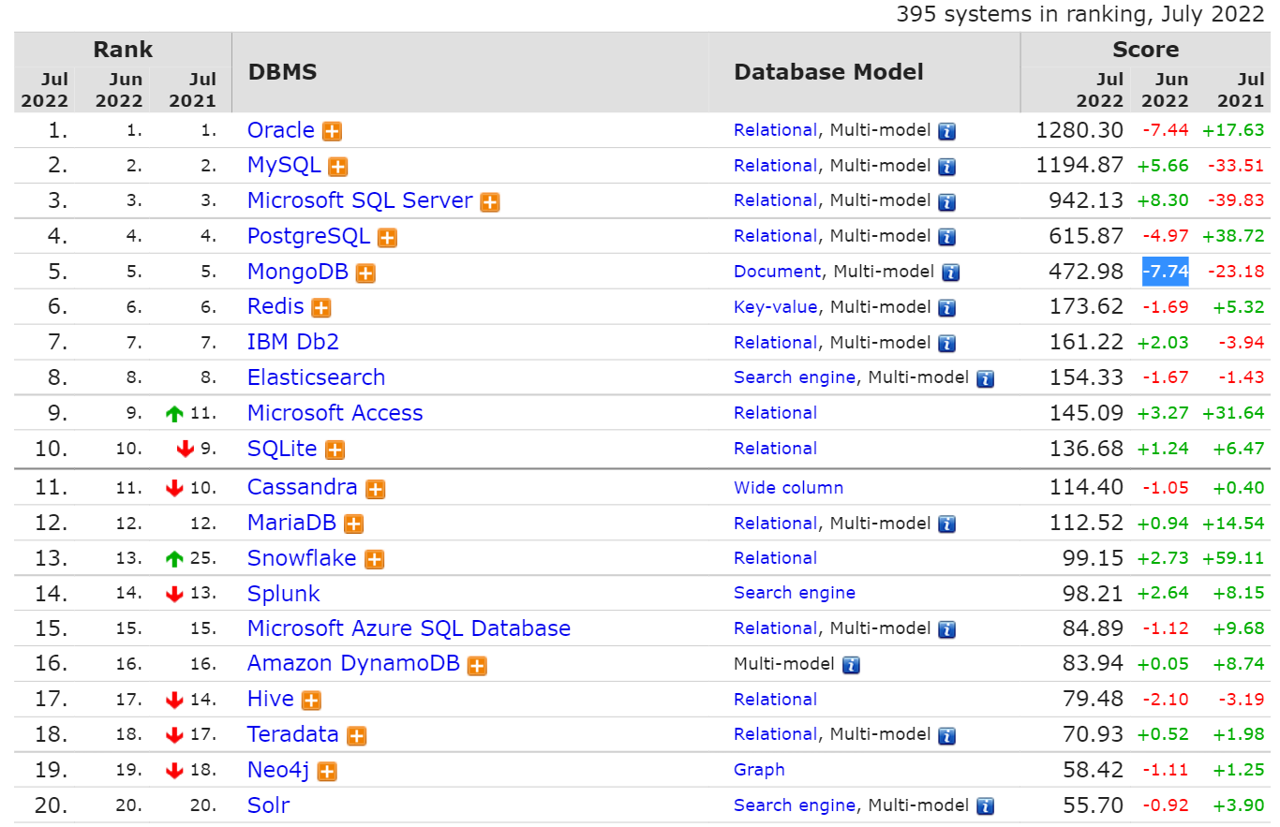The image size is (1280, 827).
Task: Open the Graph database model link
Action: [759, 770]
